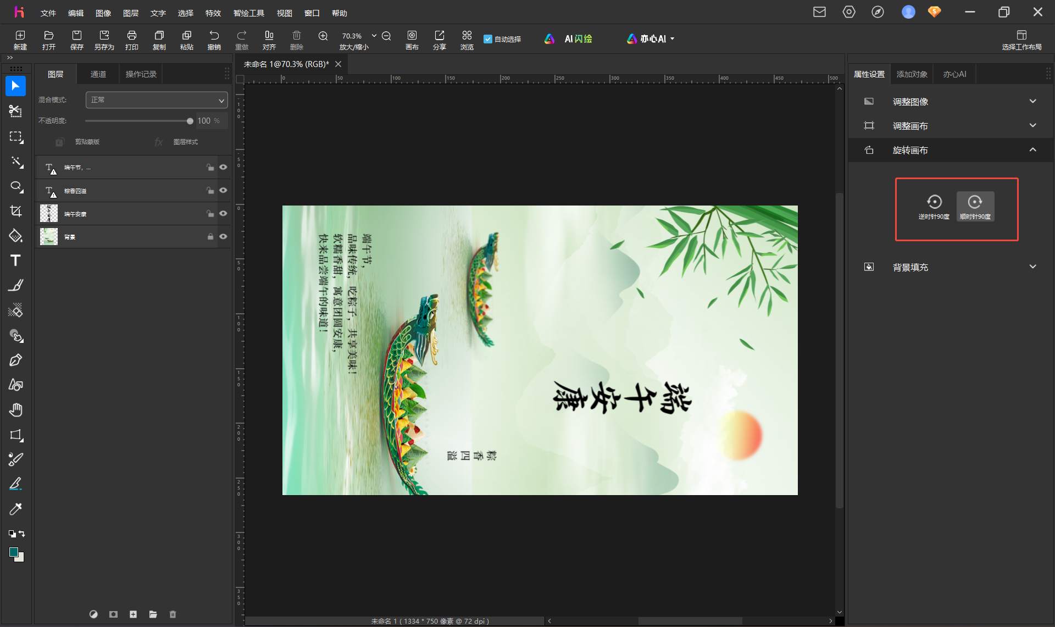Uncheck the 自动选择 auto-select checkbox
The height and width of the screenshot is (627, 1055).
click(487, 39)
